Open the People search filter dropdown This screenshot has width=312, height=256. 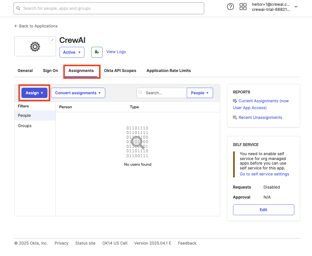pyautogui.click(x=200, y=93)
